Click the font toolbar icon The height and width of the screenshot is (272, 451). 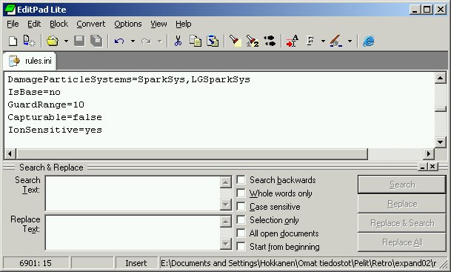click(x=310, y=41)
